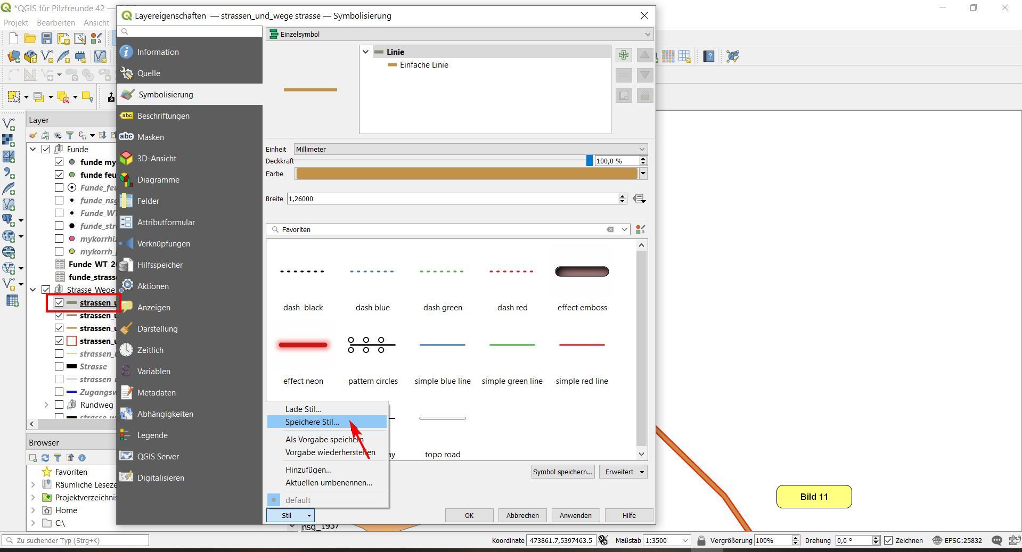Uncheck the 'funde feu' layer visibility checkbox
1022x552 pixels.
(59, 175)
